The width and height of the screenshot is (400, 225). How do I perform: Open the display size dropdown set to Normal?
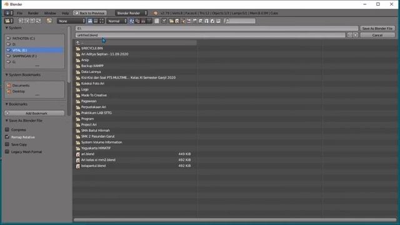[117, 21]
